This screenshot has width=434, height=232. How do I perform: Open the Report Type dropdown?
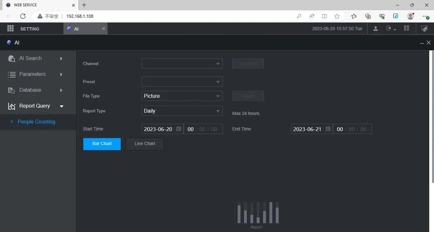[x=182, y=111]
